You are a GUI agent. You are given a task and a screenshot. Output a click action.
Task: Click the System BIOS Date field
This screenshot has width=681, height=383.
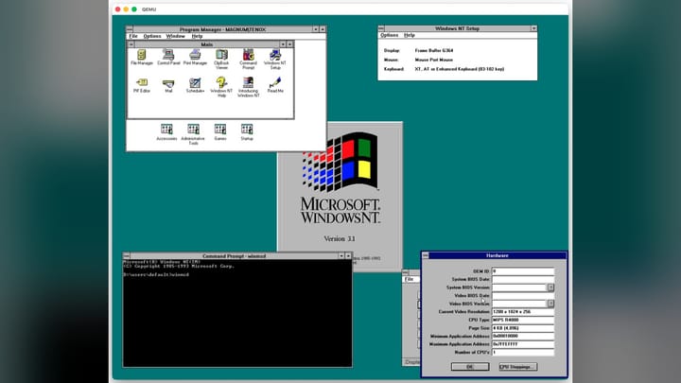(523, 279)
